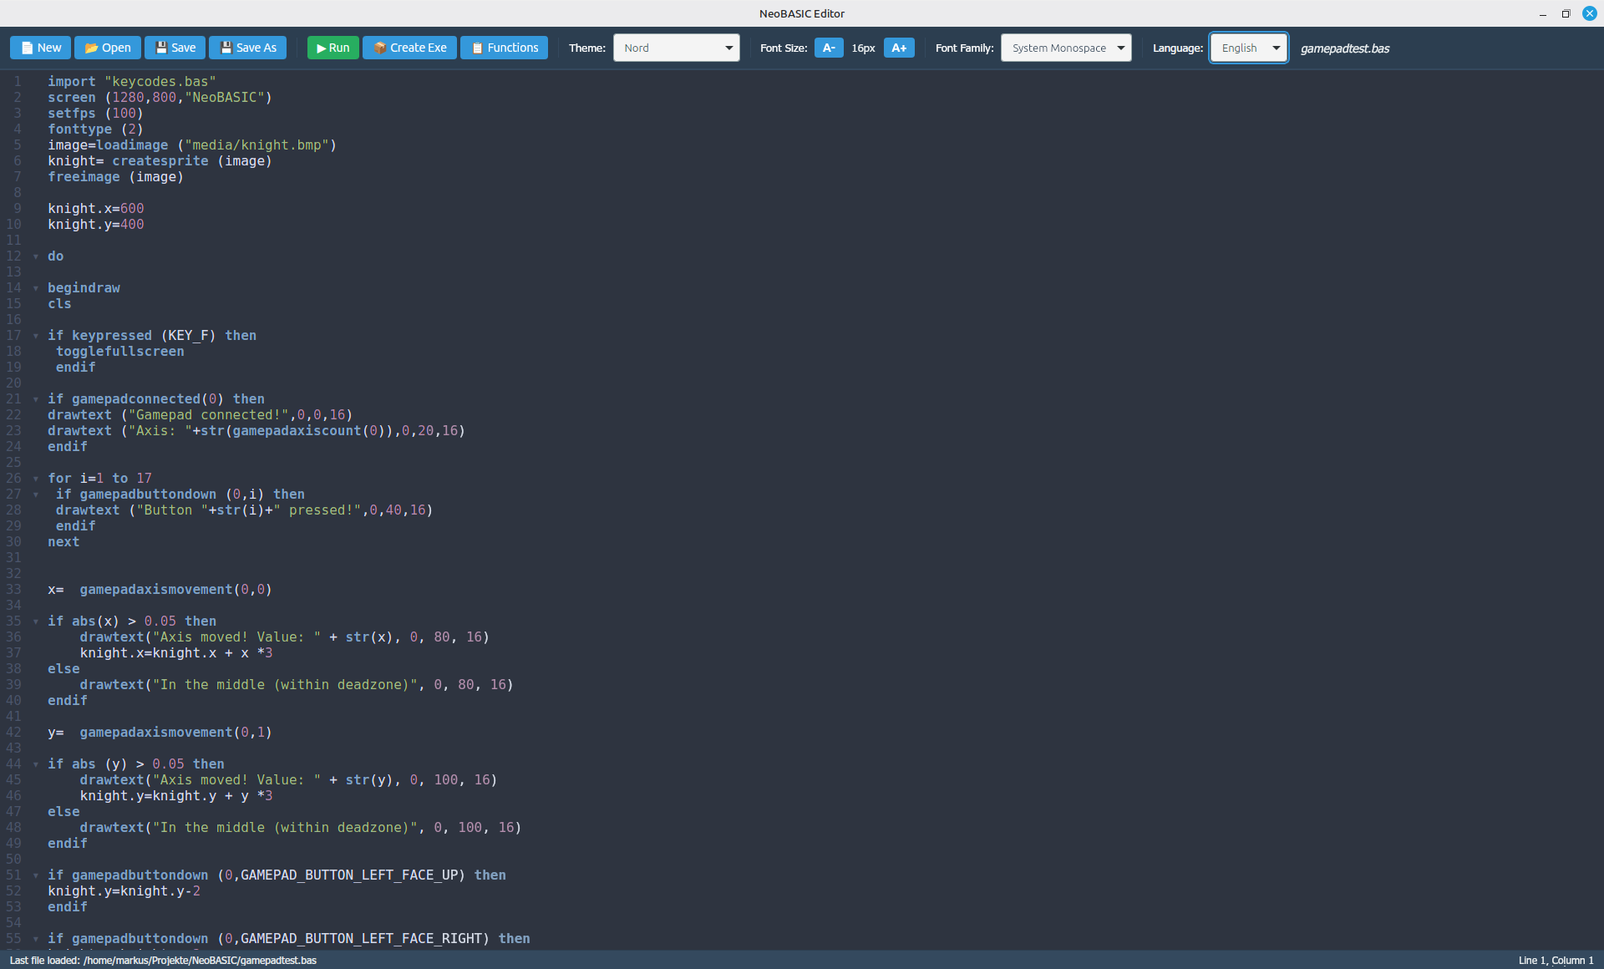Click the gamepadtest.bas filename label

click(1344, 48)
